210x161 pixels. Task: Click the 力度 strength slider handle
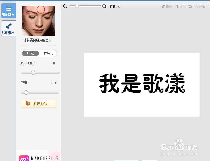[x=26, y=93]
